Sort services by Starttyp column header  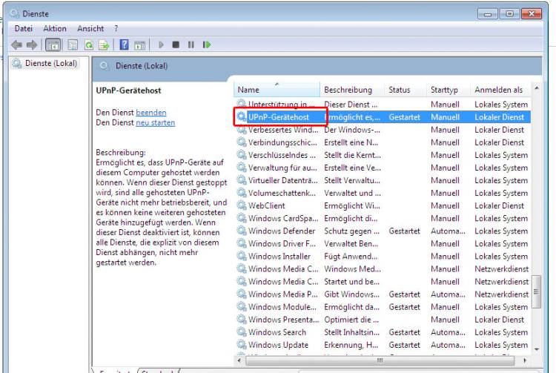[x=444, y=90]
